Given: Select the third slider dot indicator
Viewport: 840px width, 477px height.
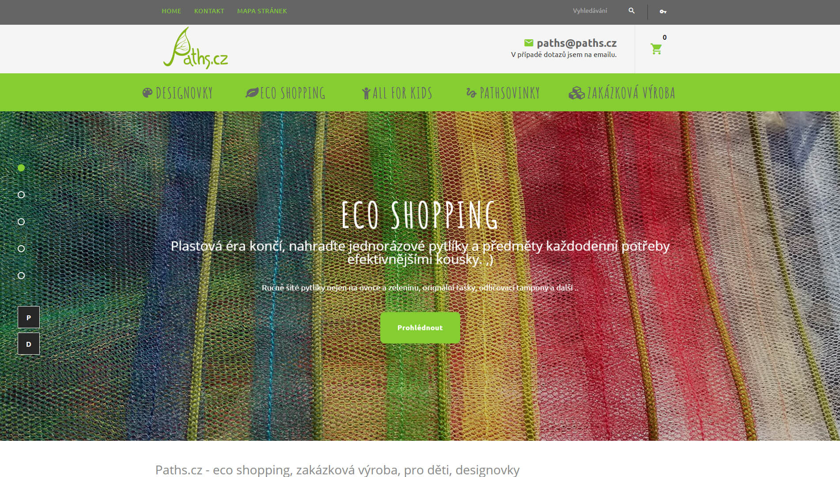Looking at the screenshot, I should coord(21,222).
